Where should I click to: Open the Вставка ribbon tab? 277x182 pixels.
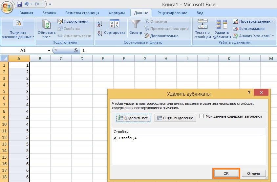click(x=49, y=13)
